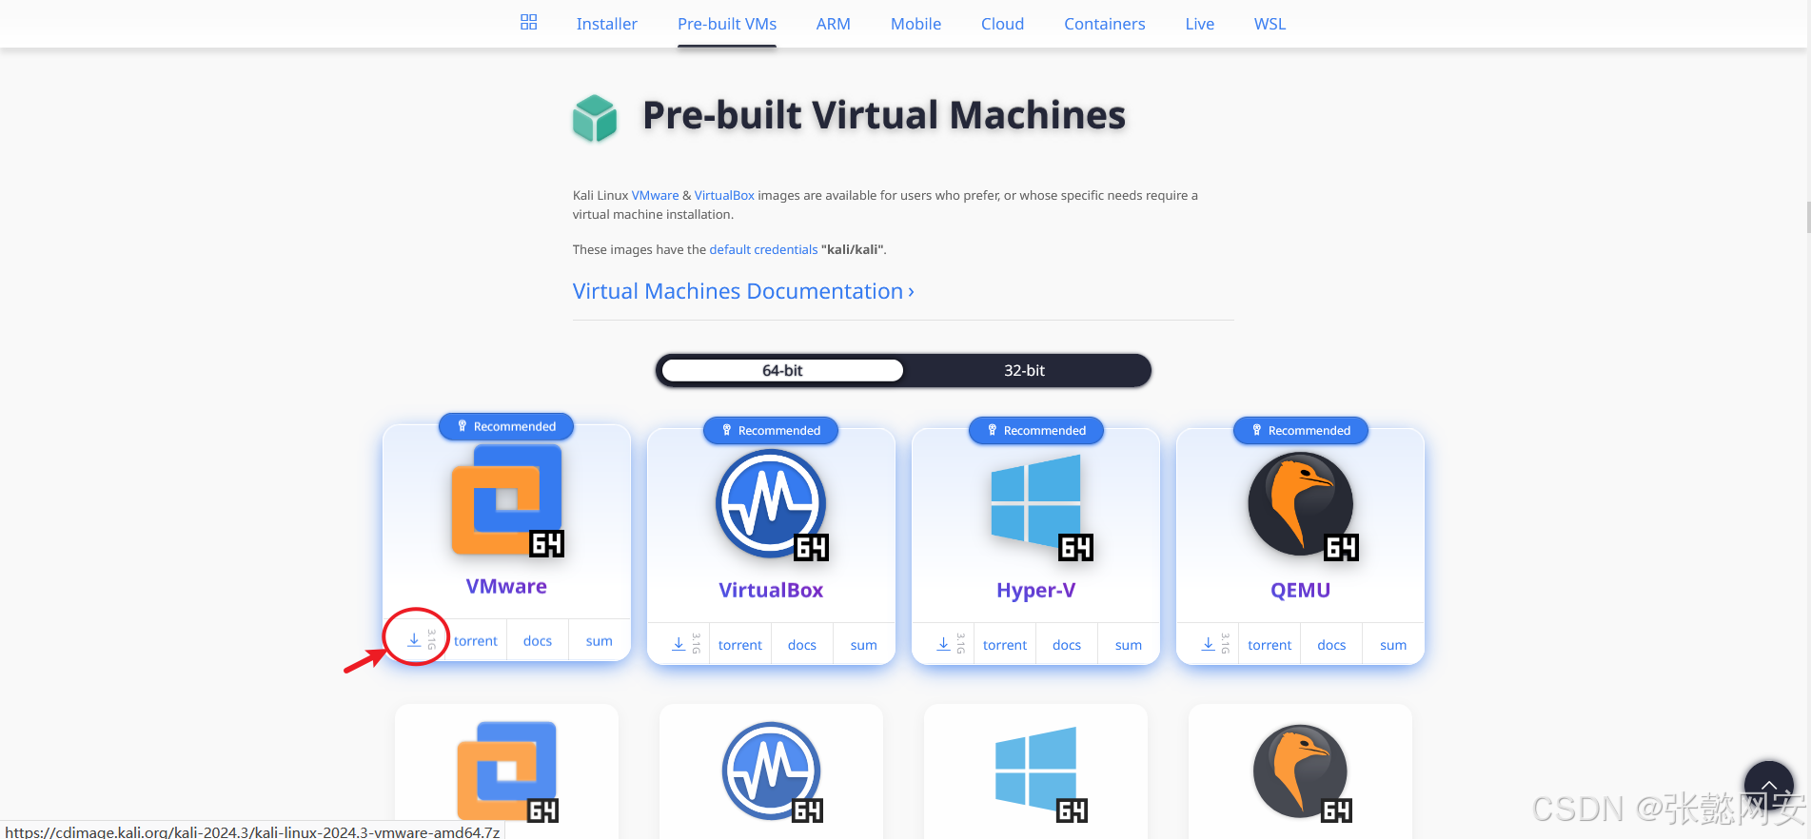Follow the default credentials link

click(763, 249)
